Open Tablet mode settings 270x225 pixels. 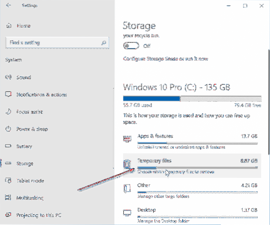point(30,181)
